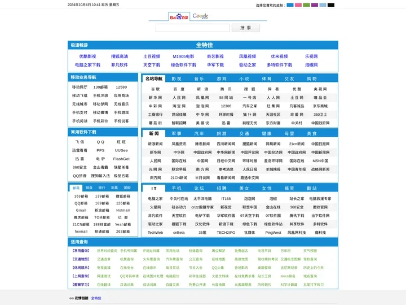Switch to the 音乐 tab
406x305 pixels.
click(x=199, y=79)
